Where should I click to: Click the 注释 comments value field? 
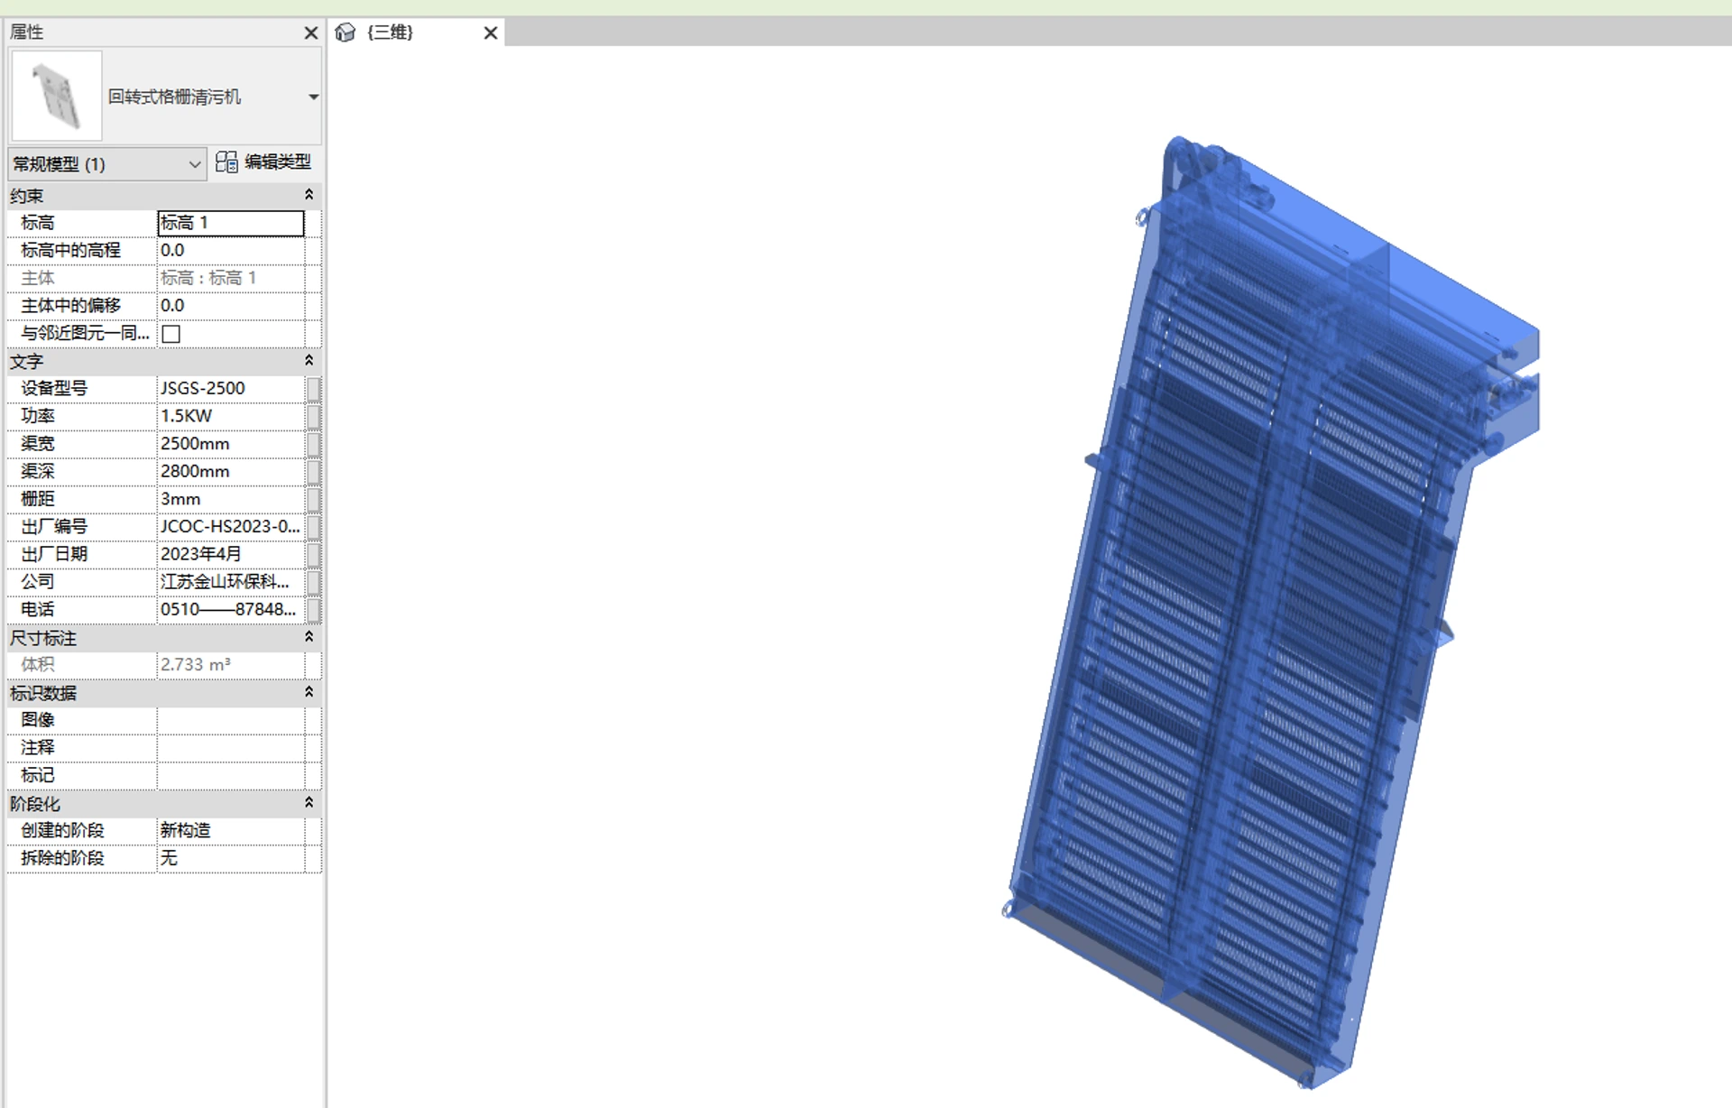231,748
